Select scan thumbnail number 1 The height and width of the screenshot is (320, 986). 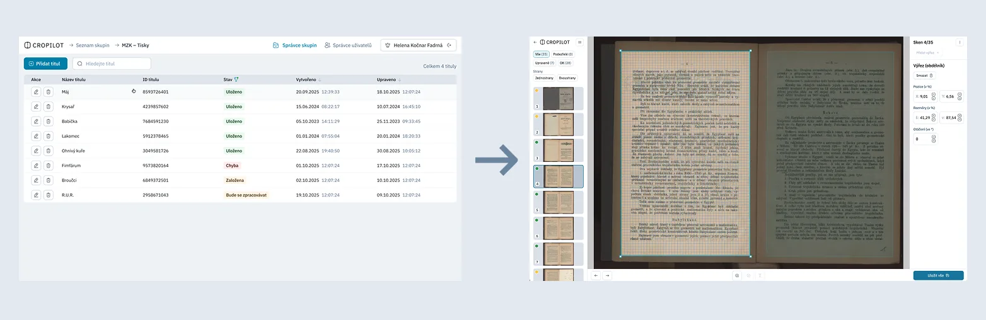point(559,98)
